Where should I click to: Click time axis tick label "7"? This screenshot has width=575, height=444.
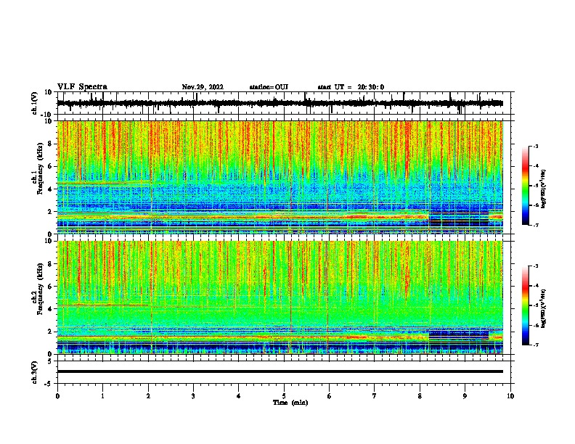[375, 396]
